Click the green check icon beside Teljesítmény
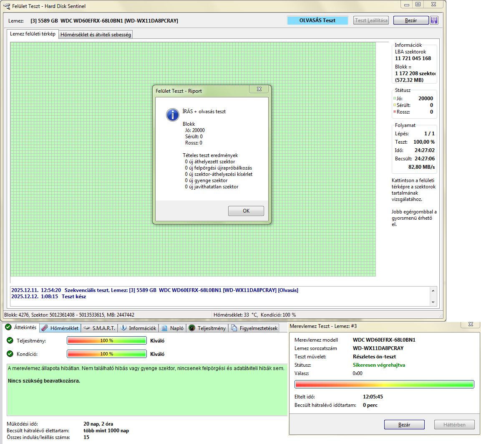 [x=10, y=340]
